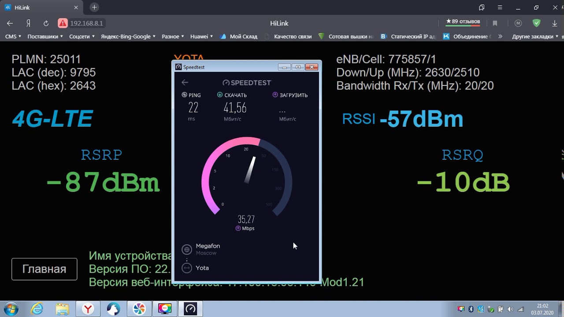Bookmark this page with the bookmark icon
This screenshot has width=564, height=317.
[495, 23]
